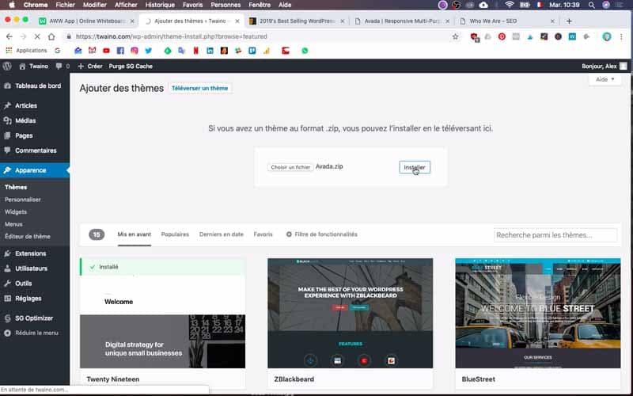Image resolution: width=633 pixels, height=396 pixels.
Task: Bookmark this page with the star icon
Action: [456, 36]
